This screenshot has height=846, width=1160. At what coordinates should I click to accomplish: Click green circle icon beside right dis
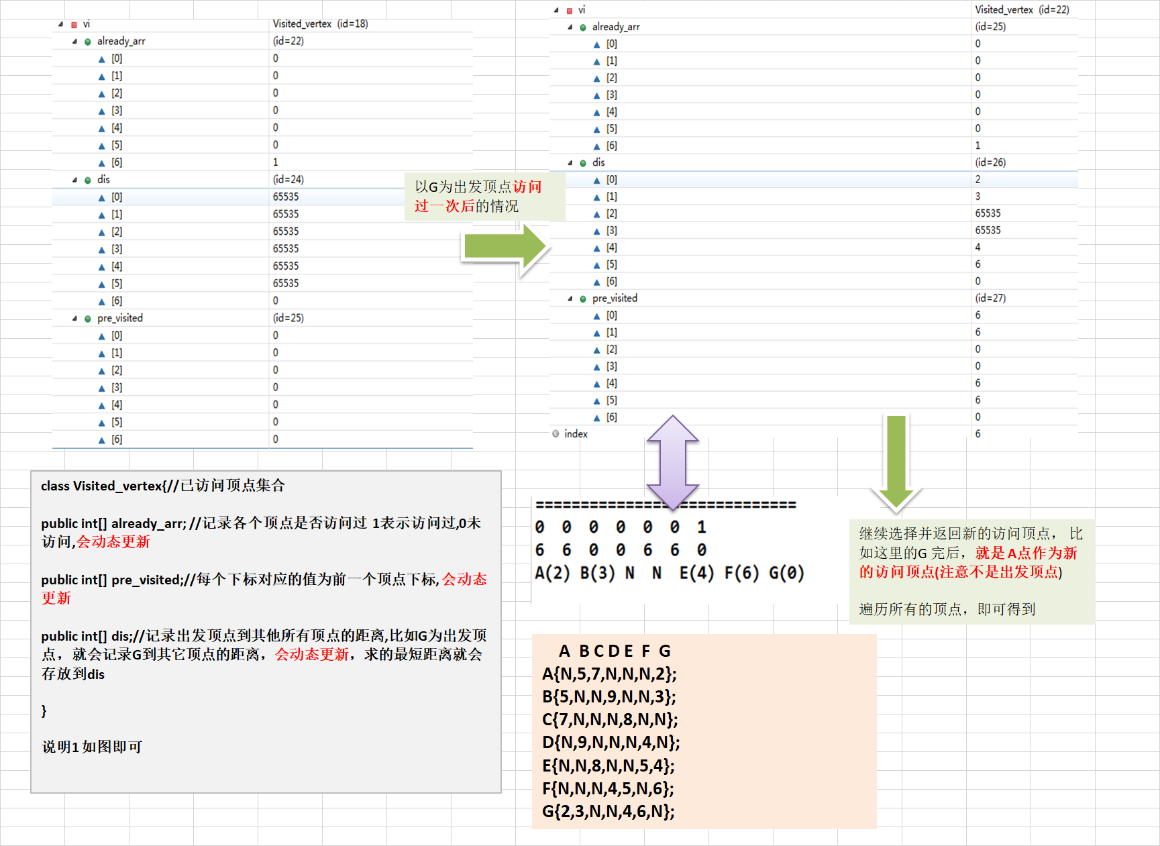tap(583, 163)
